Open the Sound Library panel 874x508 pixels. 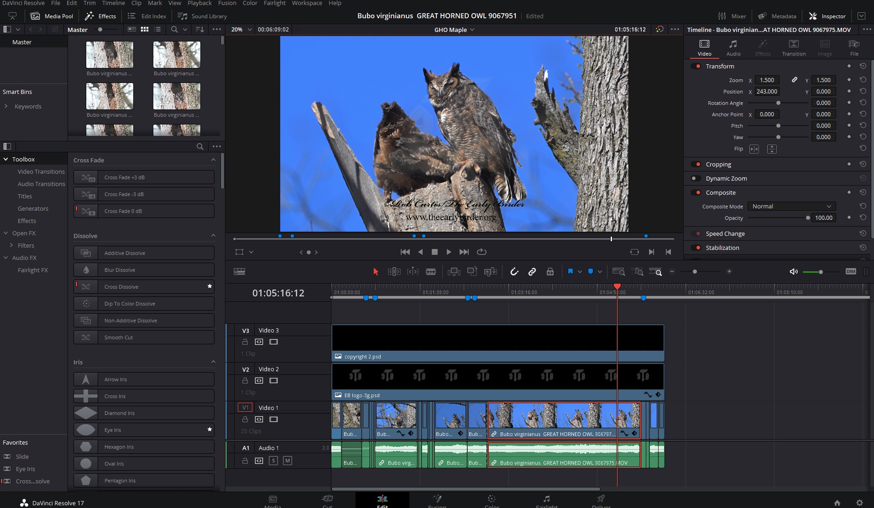coord(202,16)
